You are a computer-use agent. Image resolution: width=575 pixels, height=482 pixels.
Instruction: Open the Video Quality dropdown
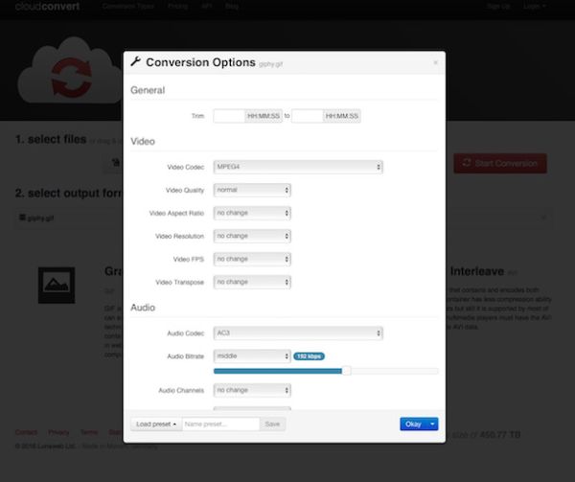point(252,190)
